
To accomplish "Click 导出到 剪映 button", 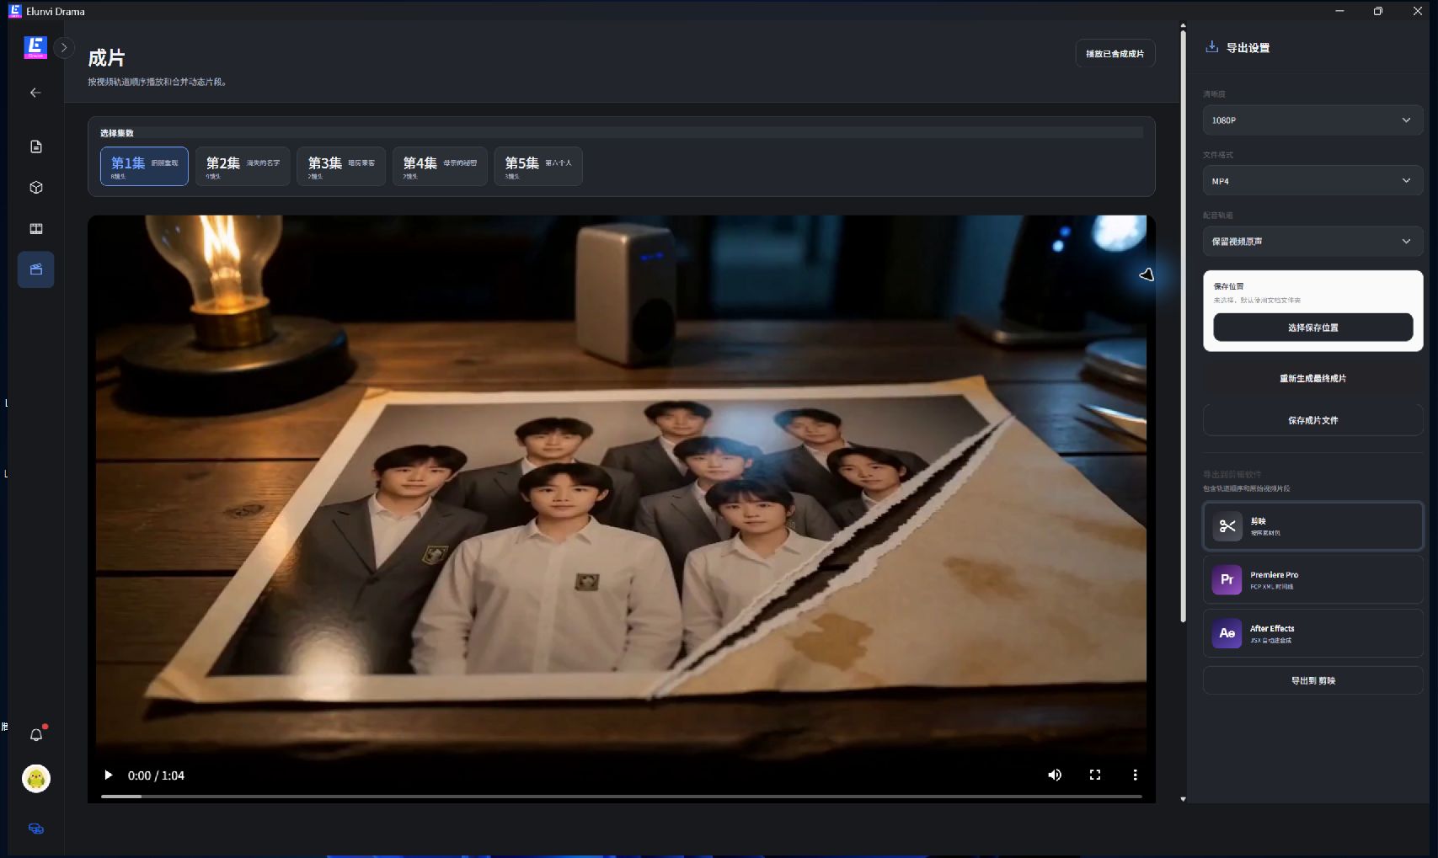I will (1312, 680).
